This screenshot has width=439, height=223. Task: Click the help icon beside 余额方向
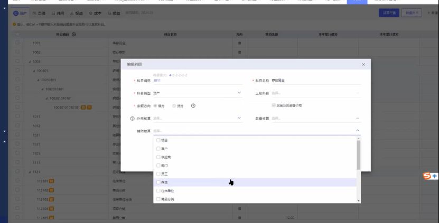tap(194, 105)
